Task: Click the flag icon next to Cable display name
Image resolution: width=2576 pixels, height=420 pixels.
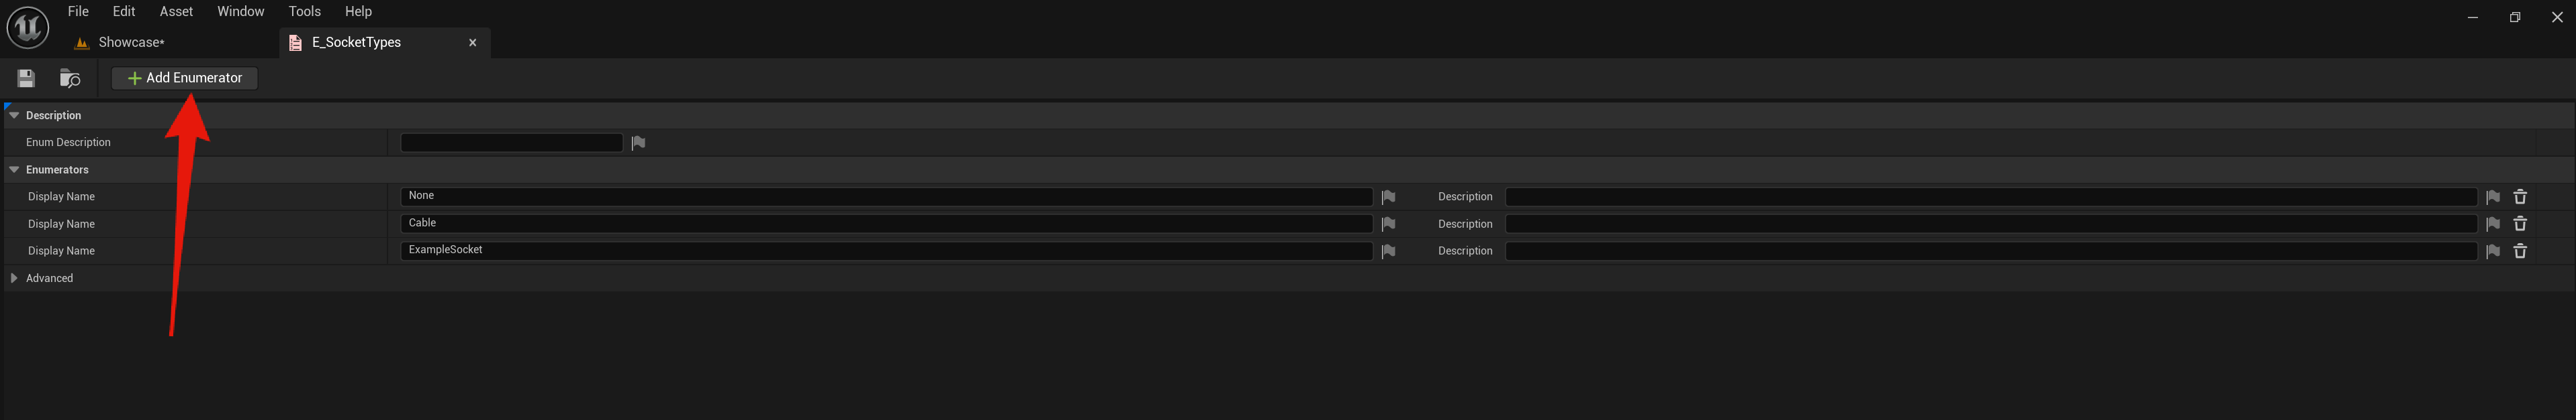Action: [x=1388, y=224]
